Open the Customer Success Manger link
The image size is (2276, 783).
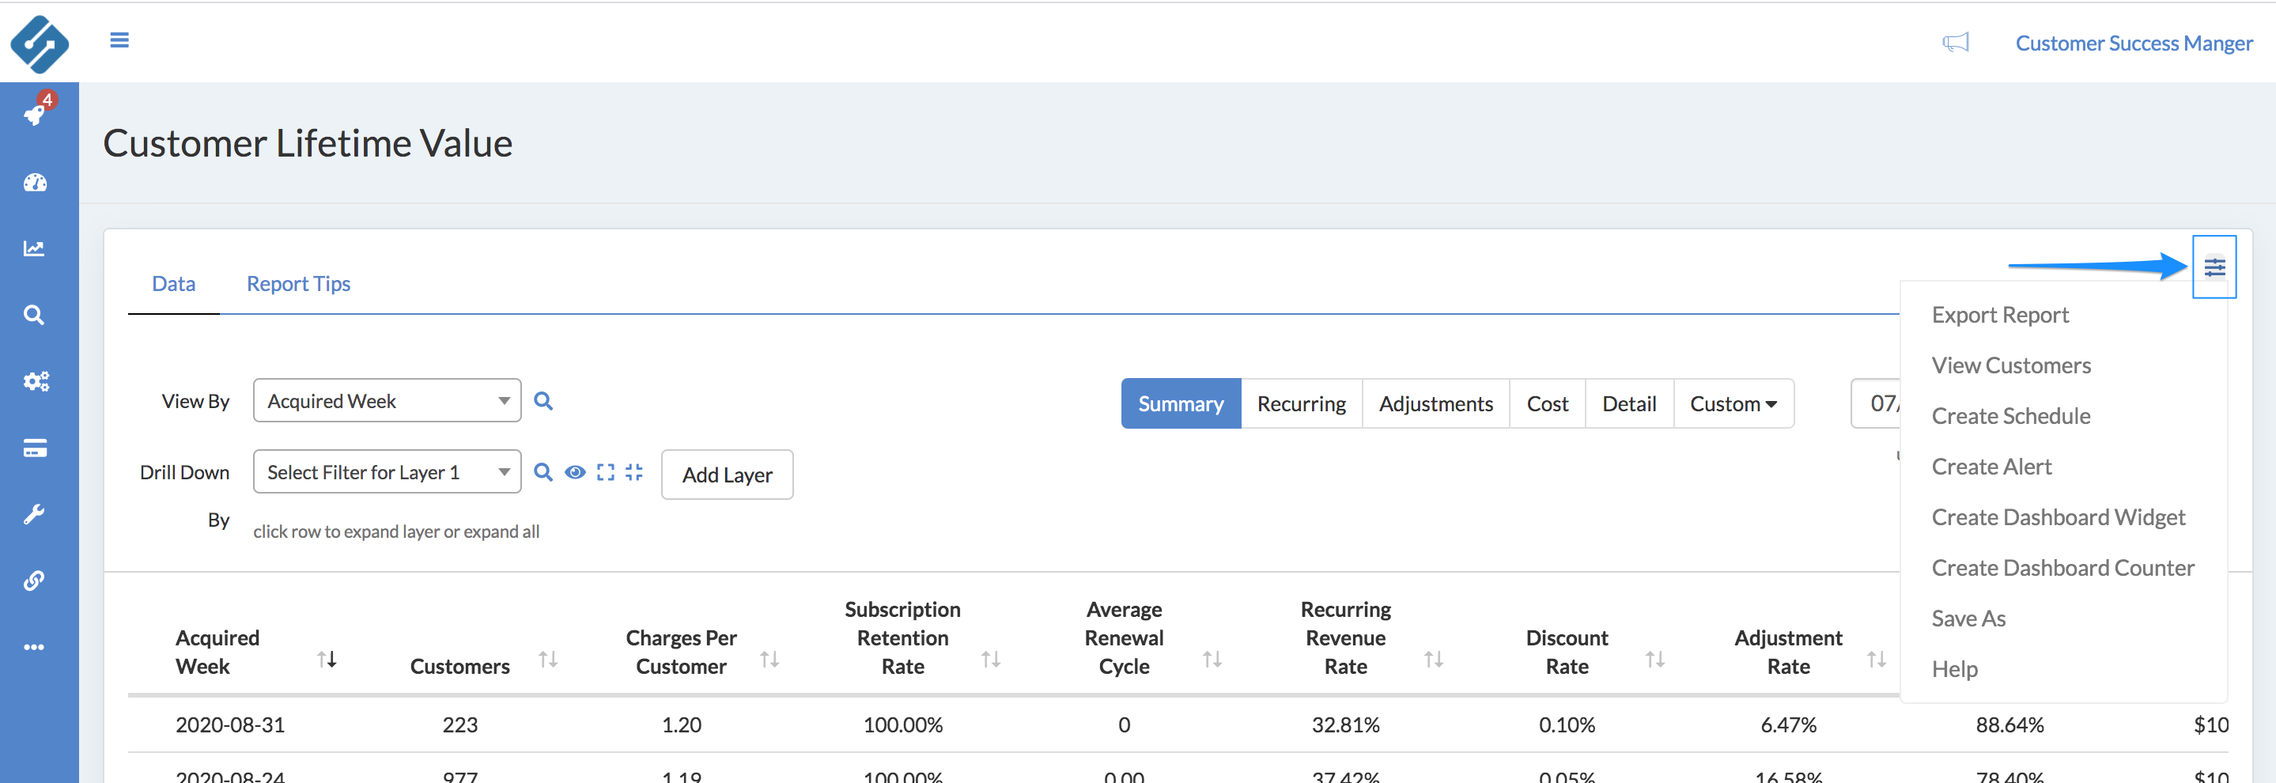click(x=2133, y=43)
